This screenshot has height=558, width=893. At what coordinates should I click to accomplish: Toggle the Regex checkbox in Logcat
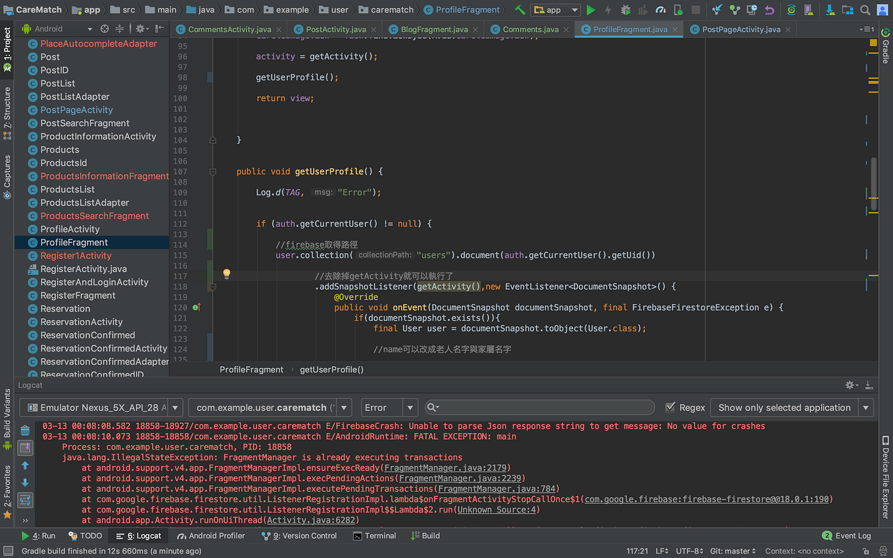coord(672,407)
